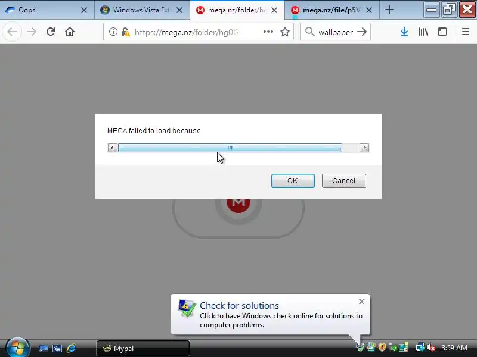Click the MEGA logo loading indicator
The width and height of the screenshot is (477, 357).
[x=238, y=205]
